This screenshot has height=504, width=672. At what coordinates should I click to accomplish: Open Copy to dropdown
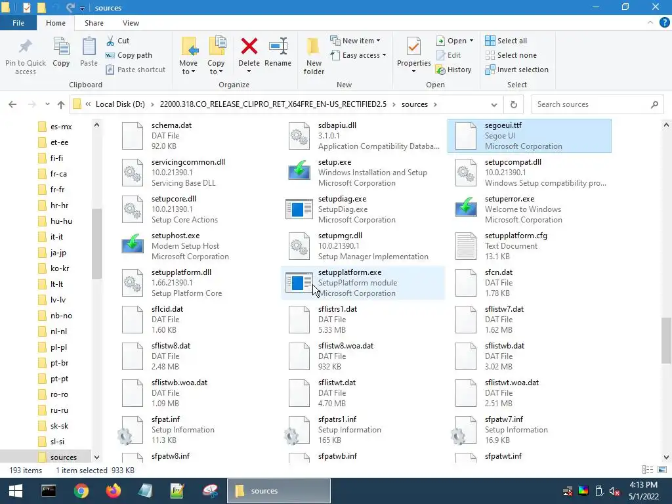[x=216, y=68]
